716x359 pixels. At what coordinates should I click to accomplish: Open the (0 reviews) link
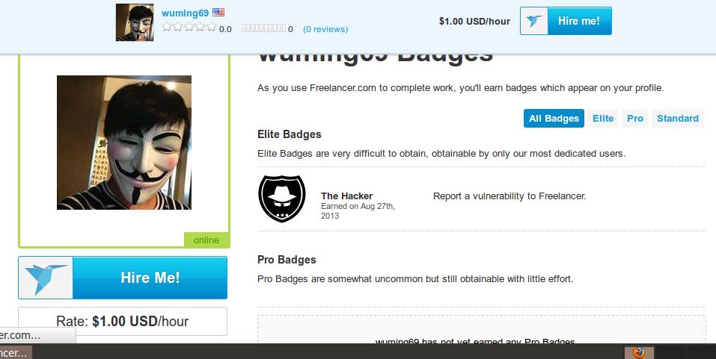click(325, 29)
